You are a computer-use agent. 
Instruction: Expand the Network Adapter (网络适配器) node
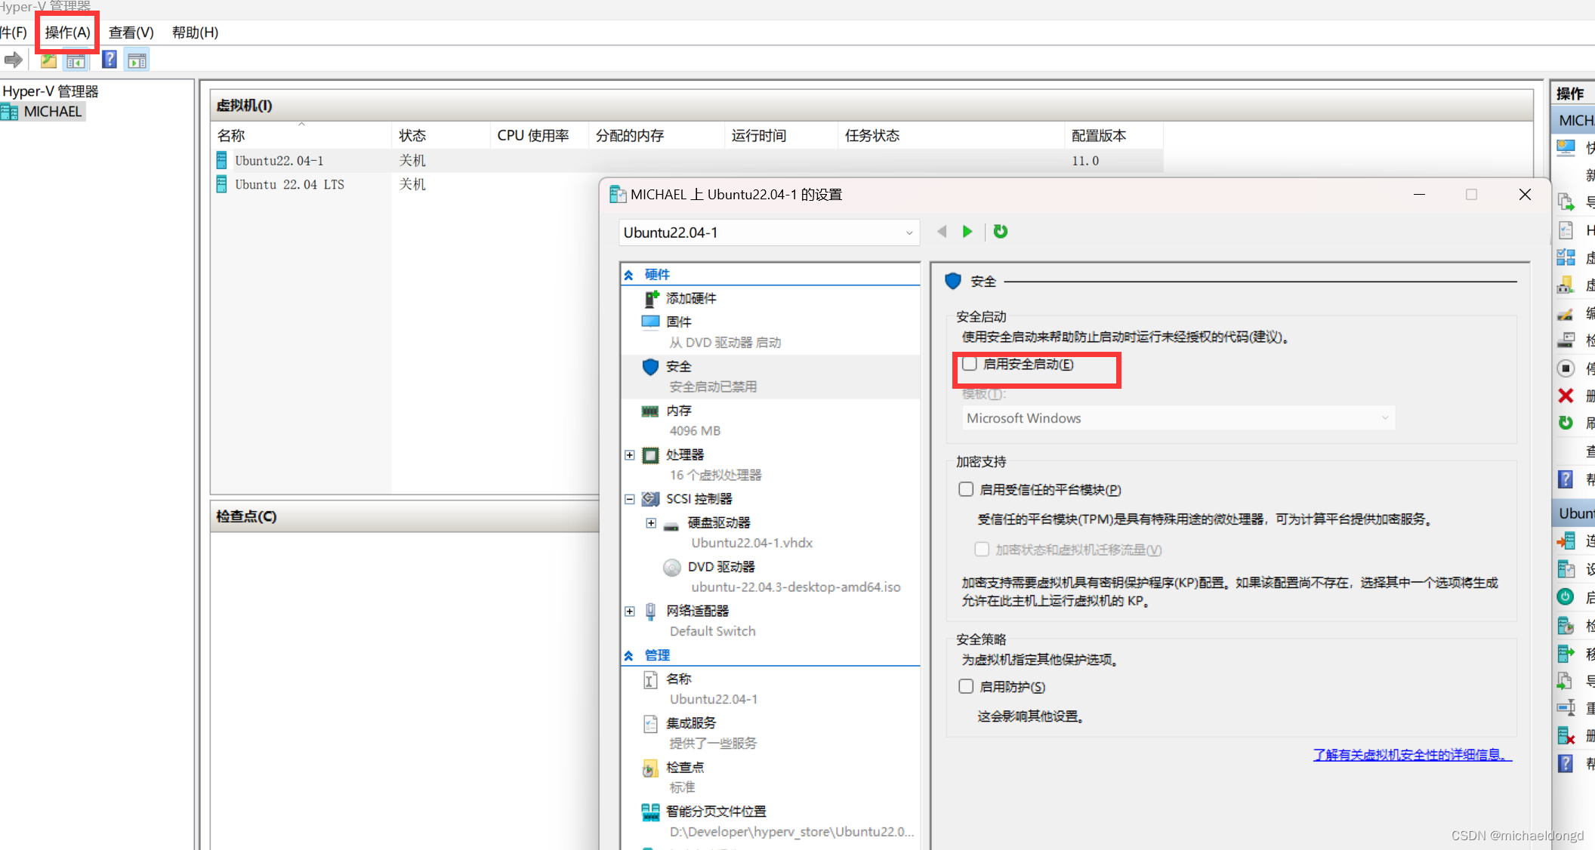(x=630, y=611)
